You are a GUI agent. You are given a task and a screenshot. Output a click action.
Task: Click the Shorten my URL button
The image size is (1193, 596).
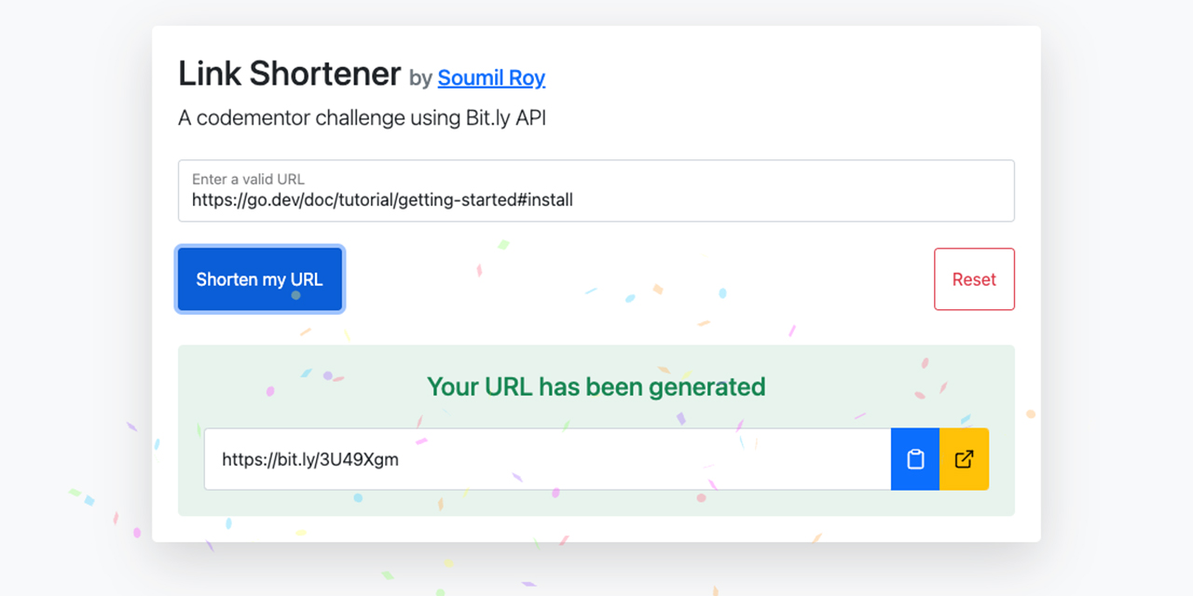(259, 278)
